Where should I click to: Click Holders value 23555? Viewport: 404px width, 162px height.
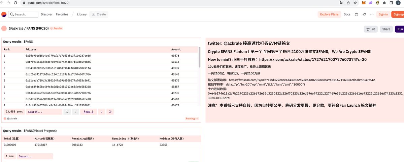(x=163, y=145)
